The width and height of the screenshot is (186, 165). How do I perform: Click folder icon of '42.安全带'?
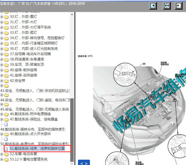6,81
